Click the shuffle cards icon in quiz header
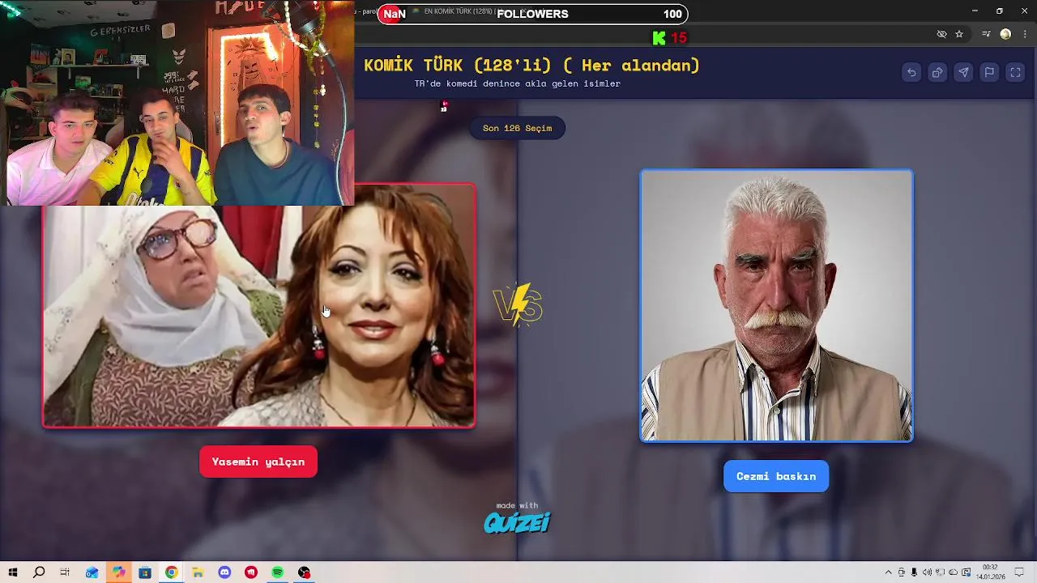This screenshot has width=1037, height=583. pyautogui.click(x=937, y=72)
